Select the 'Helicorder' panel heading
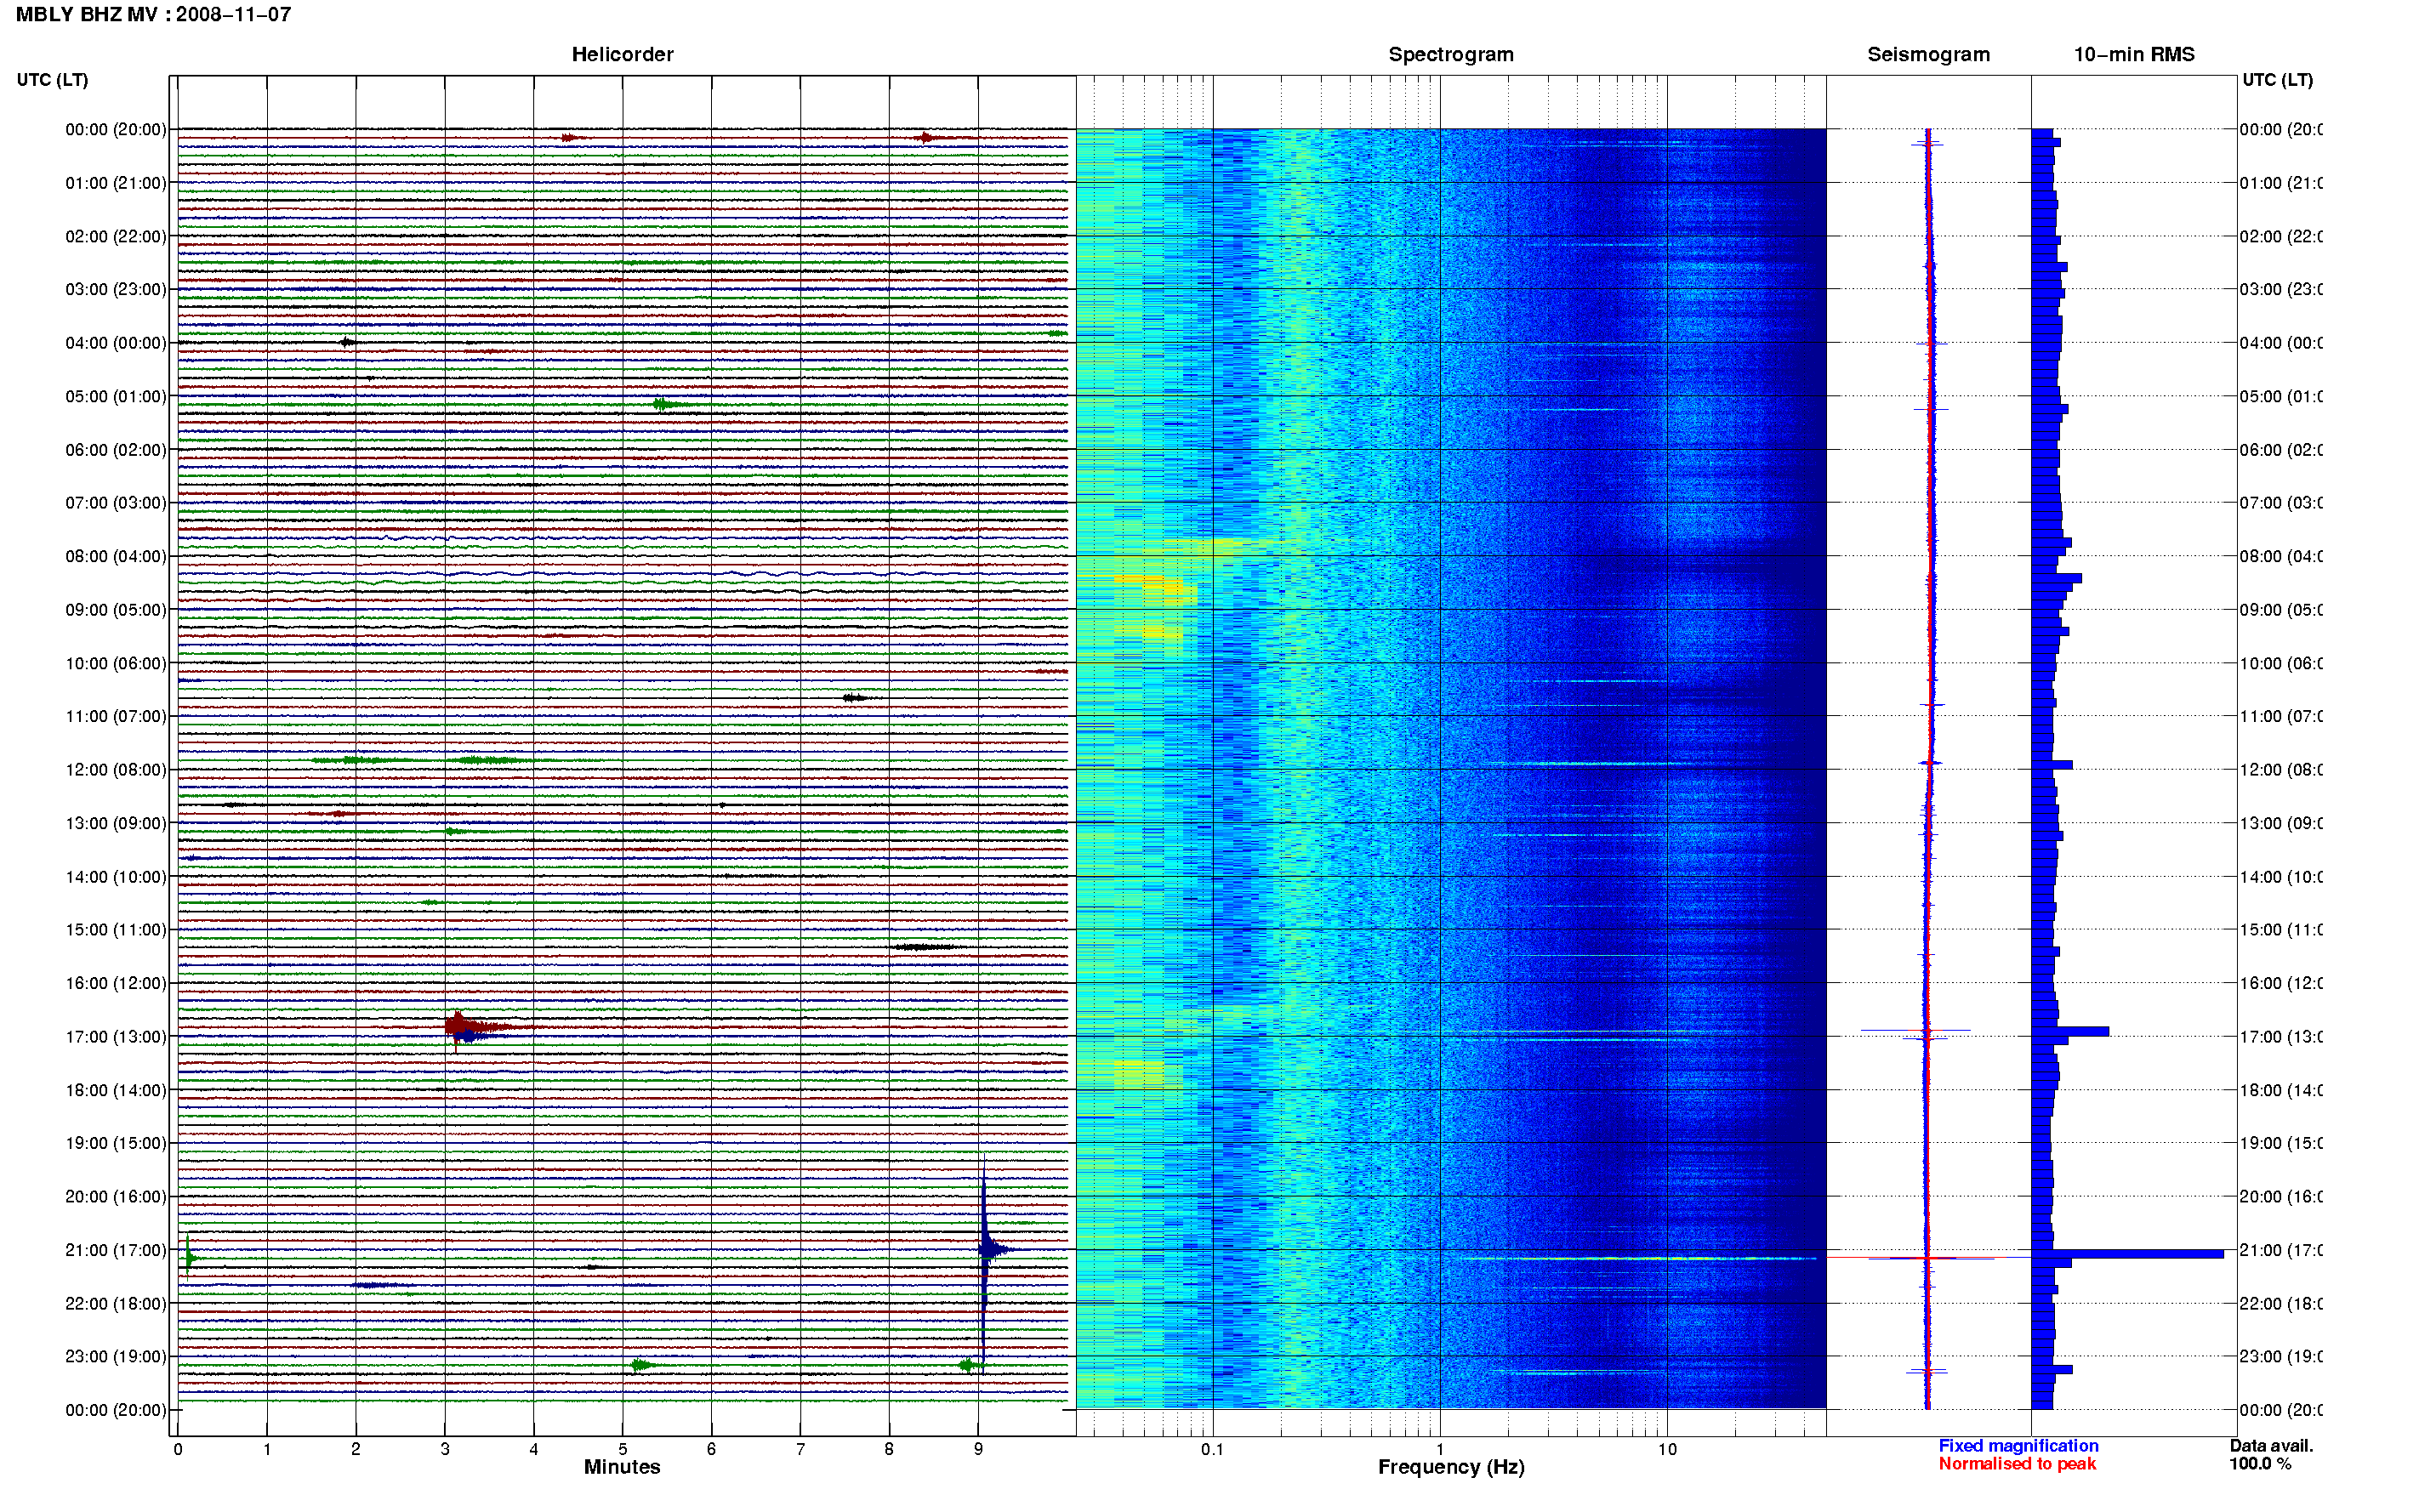Screen dimensions: 2419x1512 [x=622, y=54]
